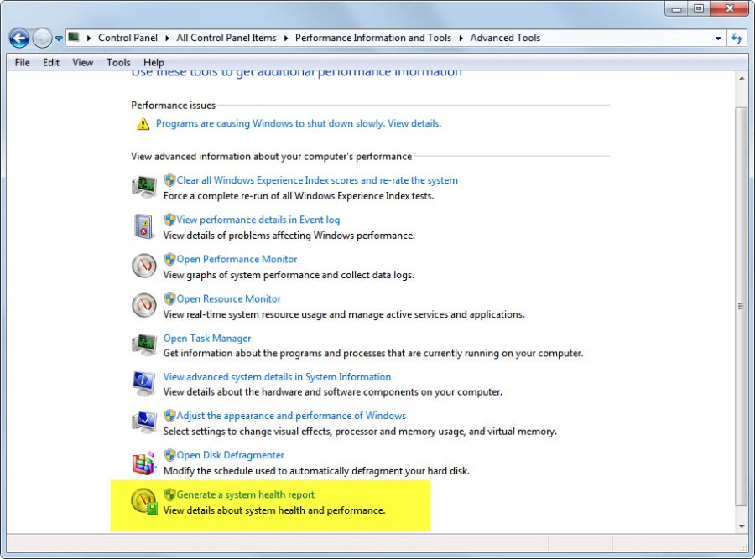The height and width of the screenshot is (559, 755).
Task: Open the View menu
Action: [82, 62]
